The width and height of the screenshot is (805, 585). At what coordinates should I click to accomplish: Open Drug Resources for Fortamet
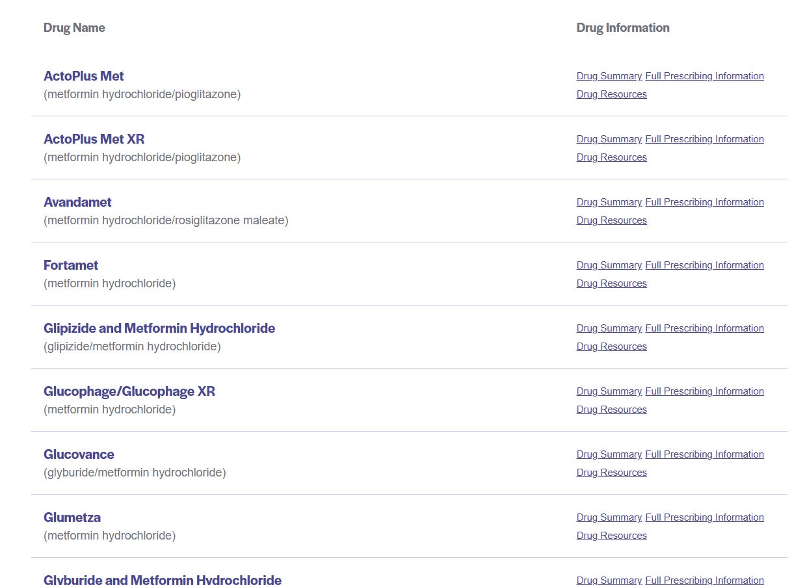coord(612,283)
